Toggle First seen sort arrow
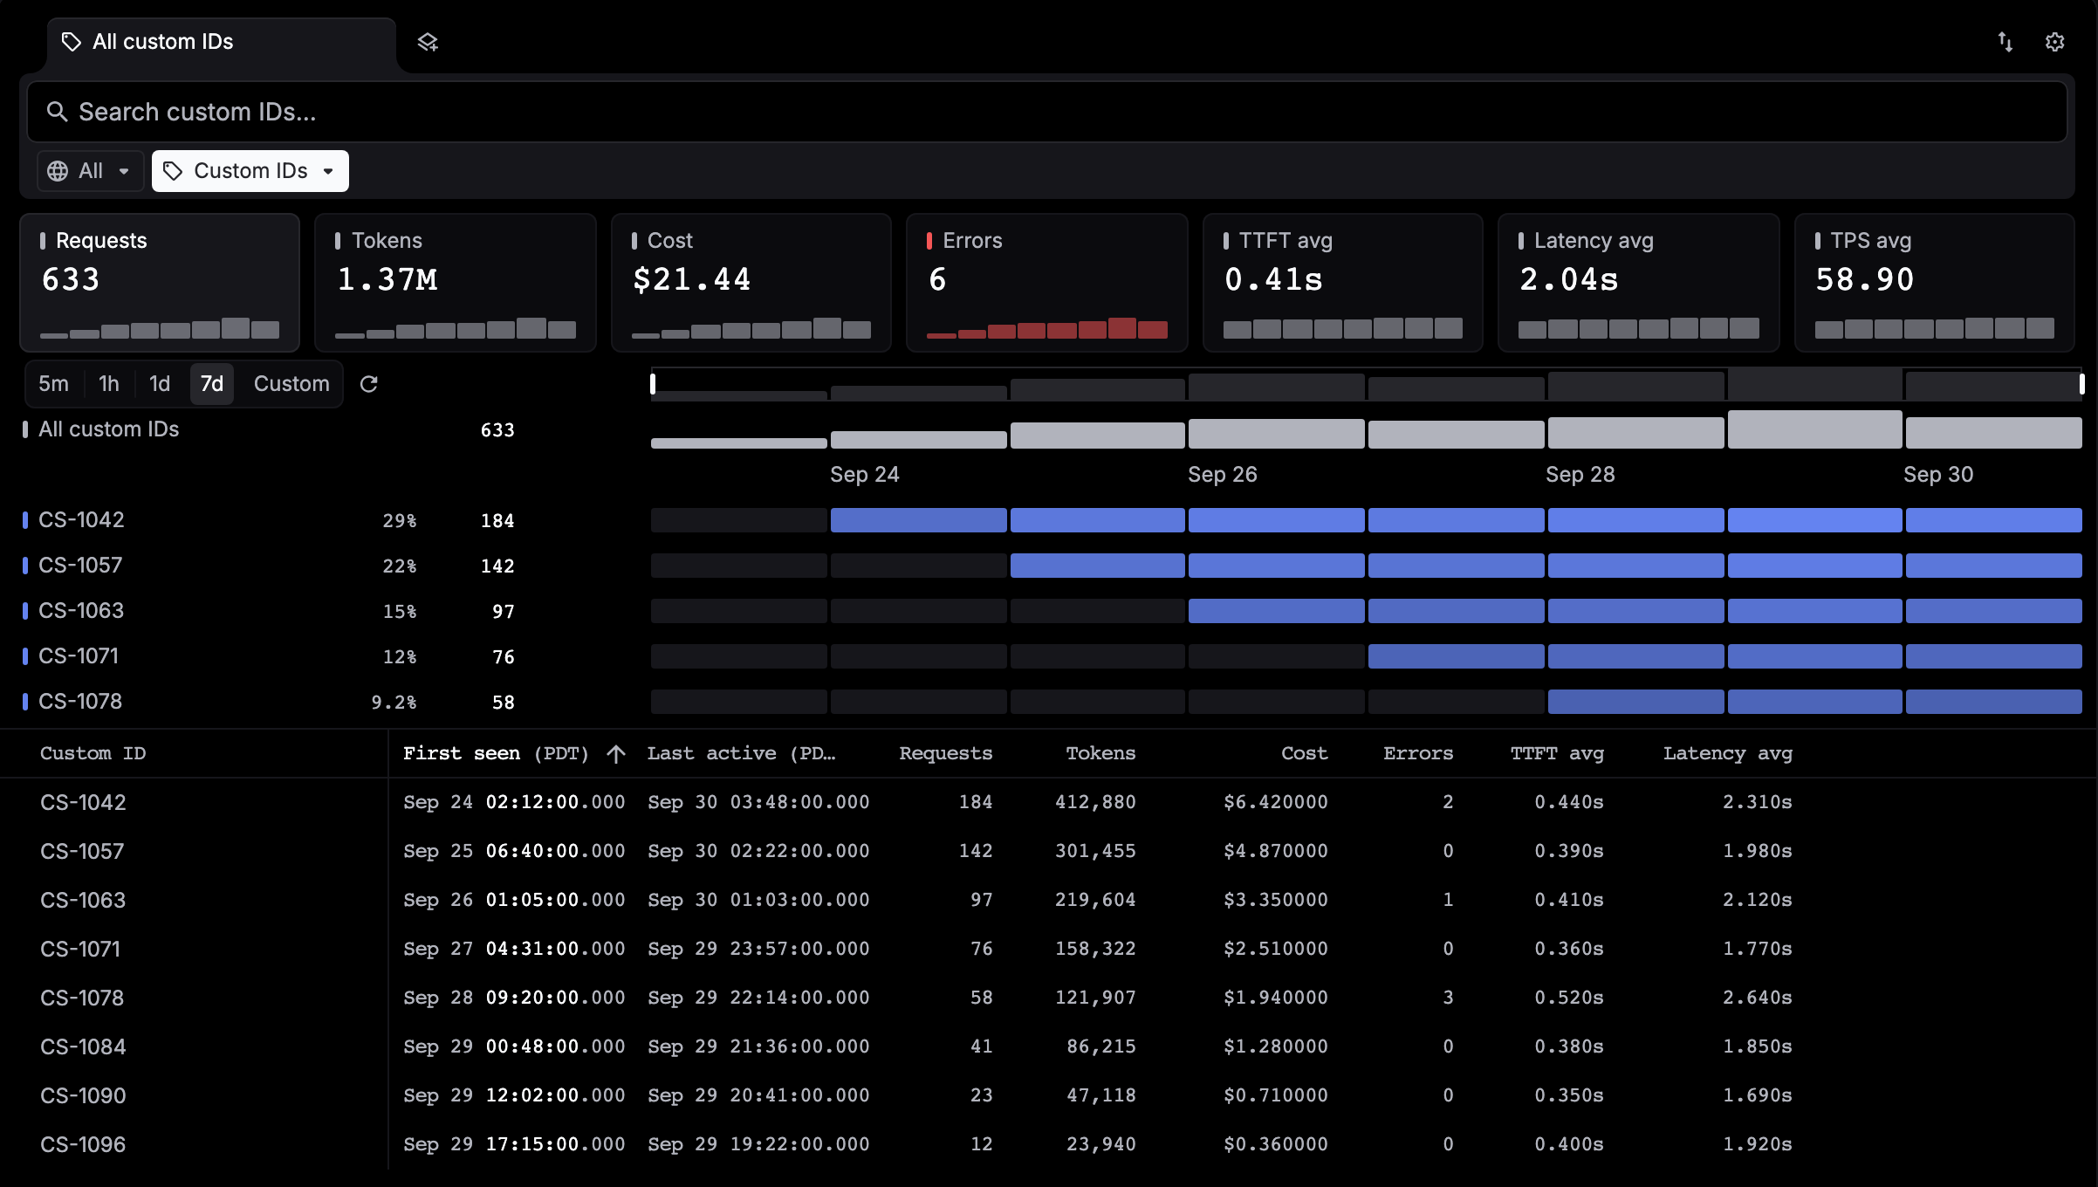The image size is (2098, 1187). coord(616,754)
